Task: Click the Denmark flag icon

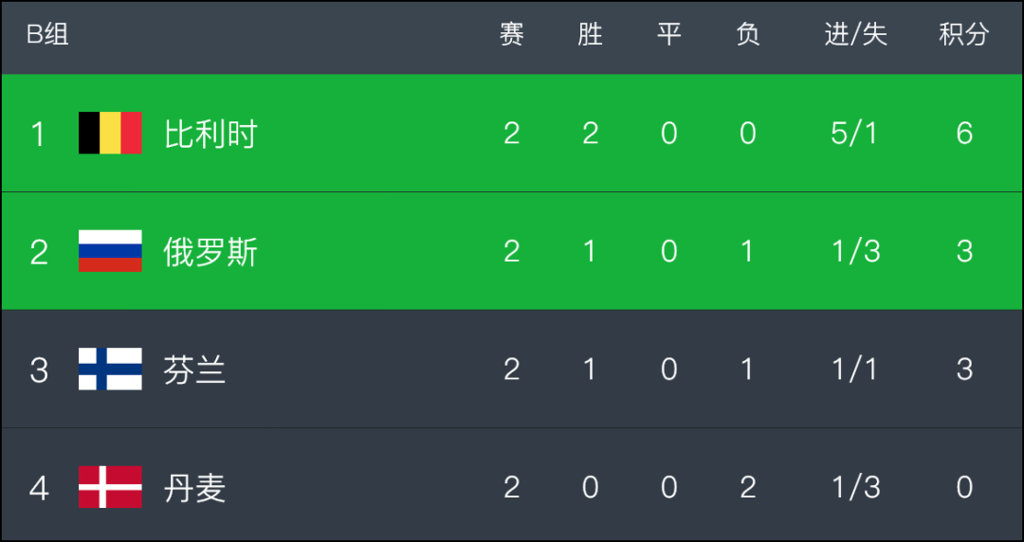Action: tap(110, 487)
